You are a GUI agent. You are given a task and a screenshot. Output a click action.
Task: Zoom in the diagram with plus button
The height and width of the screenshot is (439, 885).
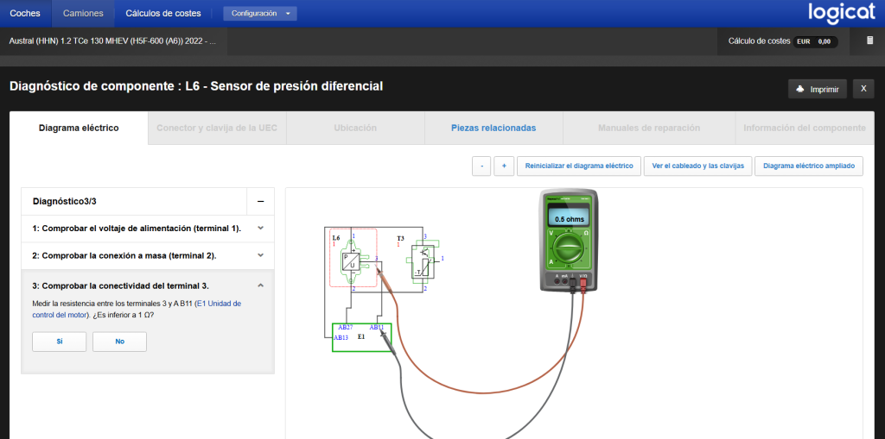pyautogui.click(x=504, y=166)
